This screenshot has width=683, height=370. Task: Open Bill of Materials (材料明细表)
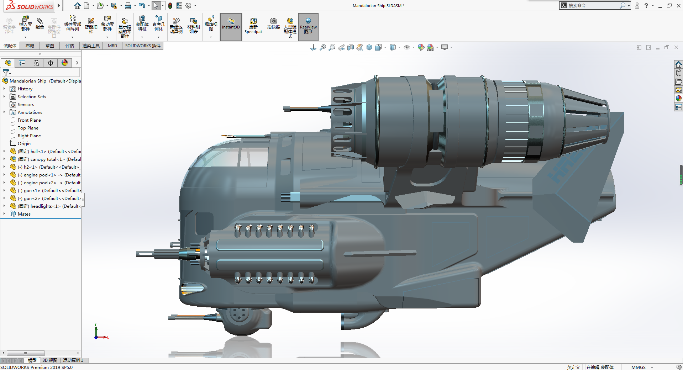click(x=193, y=26)
